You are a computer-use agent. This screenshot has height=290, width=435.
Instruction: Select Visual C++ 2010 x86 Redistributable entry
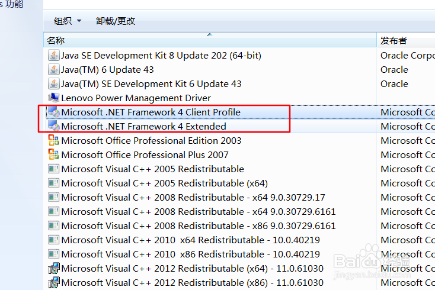pyautogui.click(x=190, y=254)
